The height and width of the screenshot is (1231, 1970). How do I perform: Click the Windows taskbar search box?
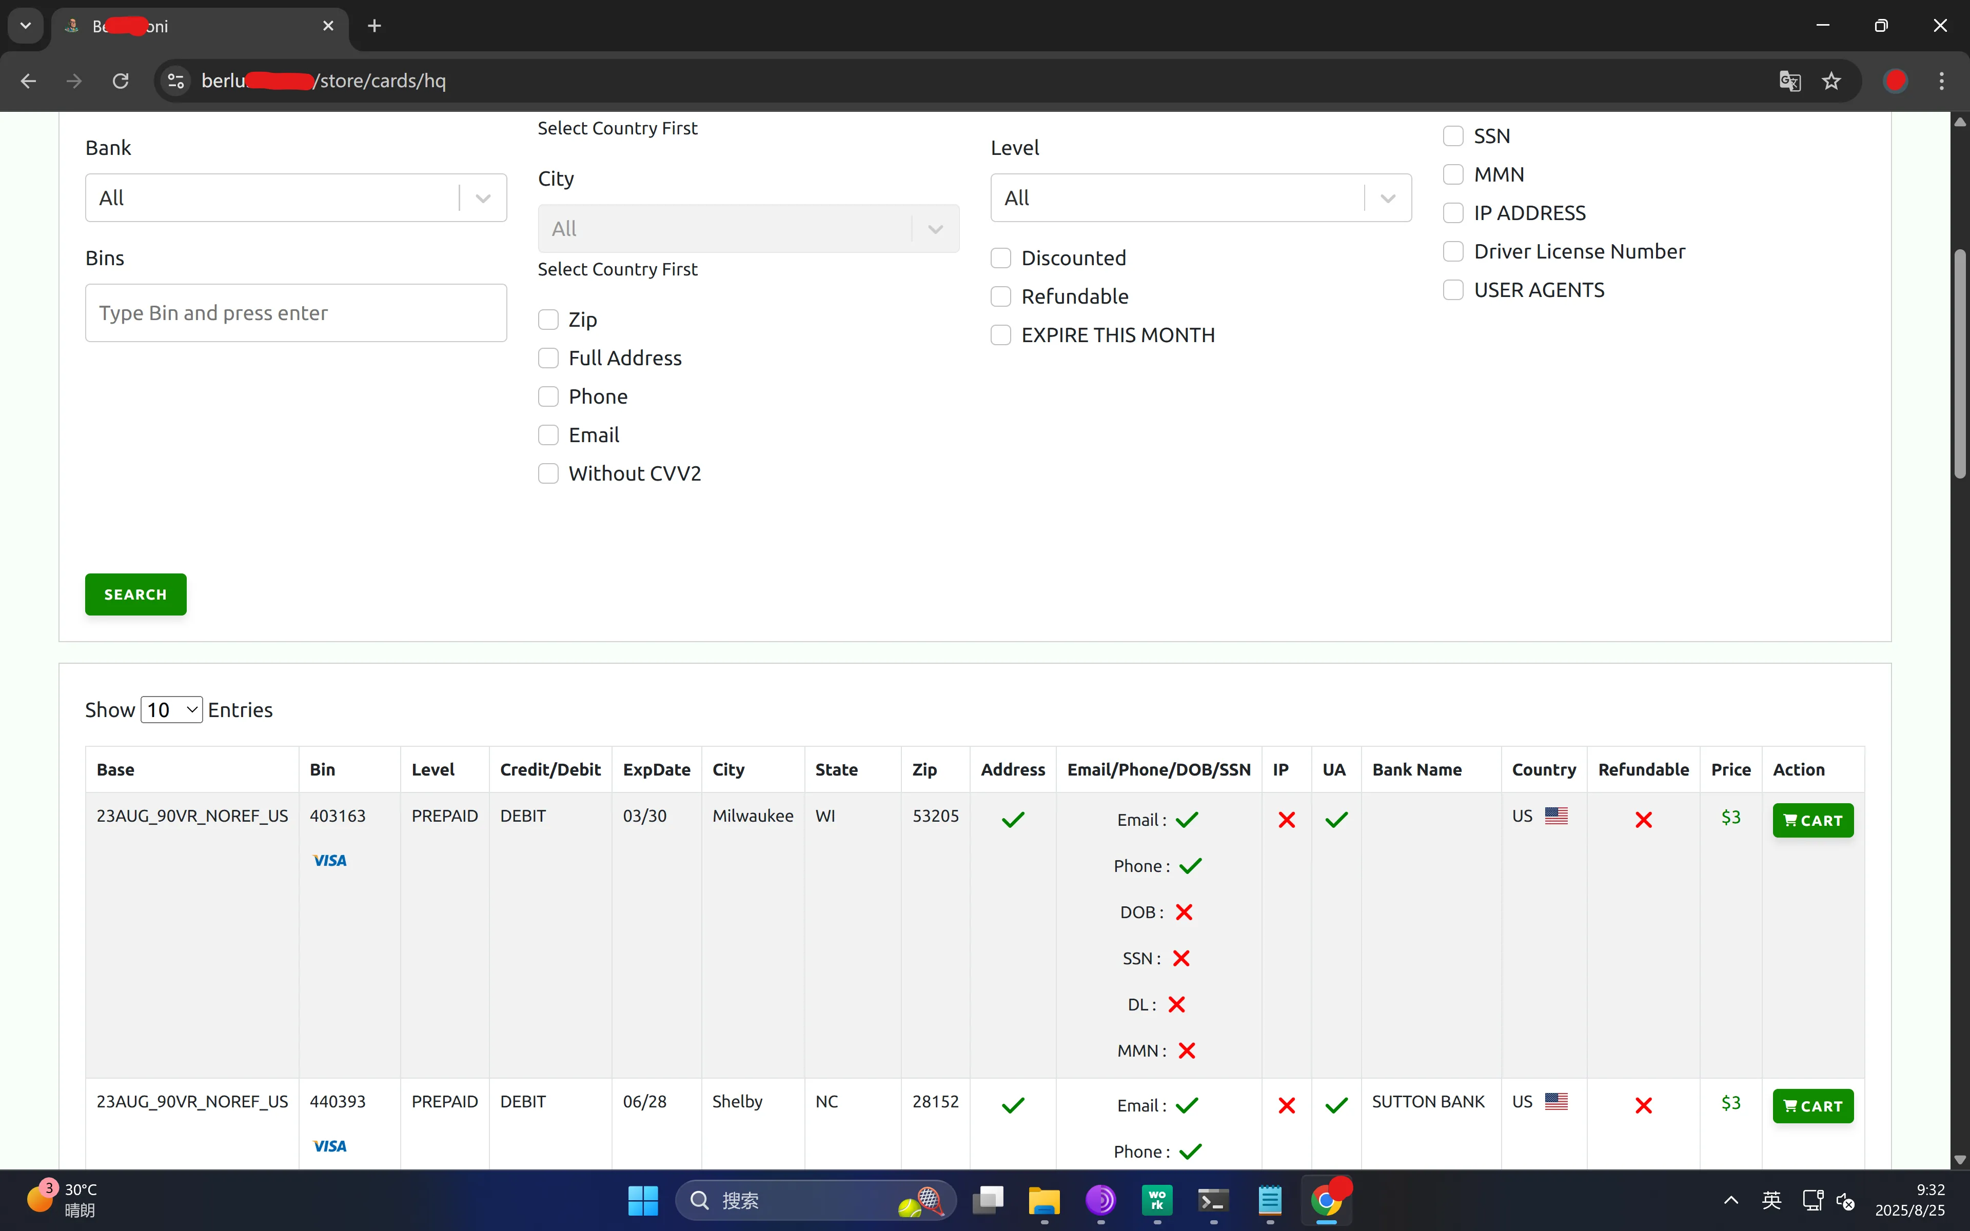[816, 1200]
